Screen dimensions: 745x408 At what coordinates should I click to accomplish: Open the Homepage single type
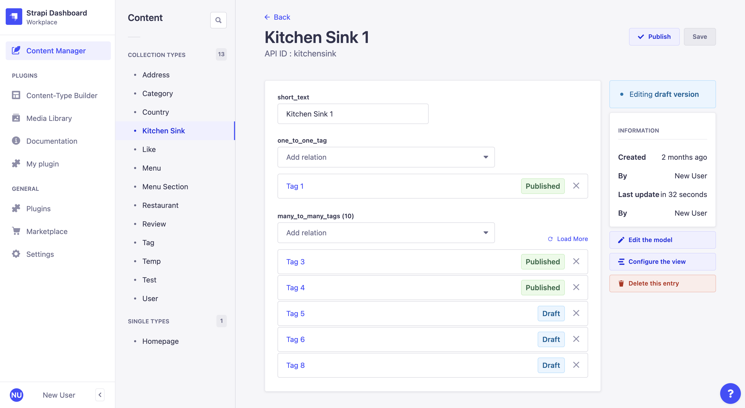[x=160, y=341]
